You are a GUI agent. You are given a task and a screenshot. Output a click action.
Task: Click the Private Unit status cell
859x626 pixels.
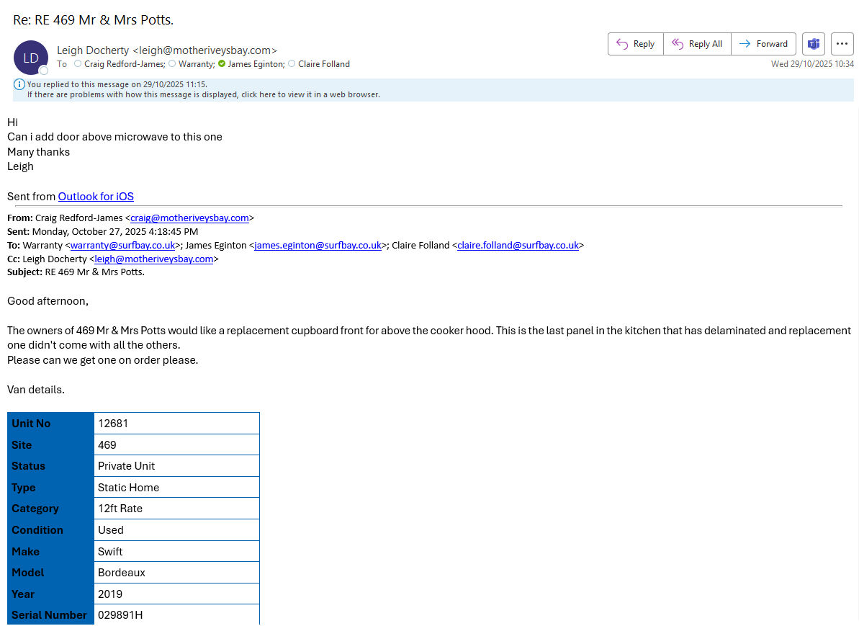(176, 466)
